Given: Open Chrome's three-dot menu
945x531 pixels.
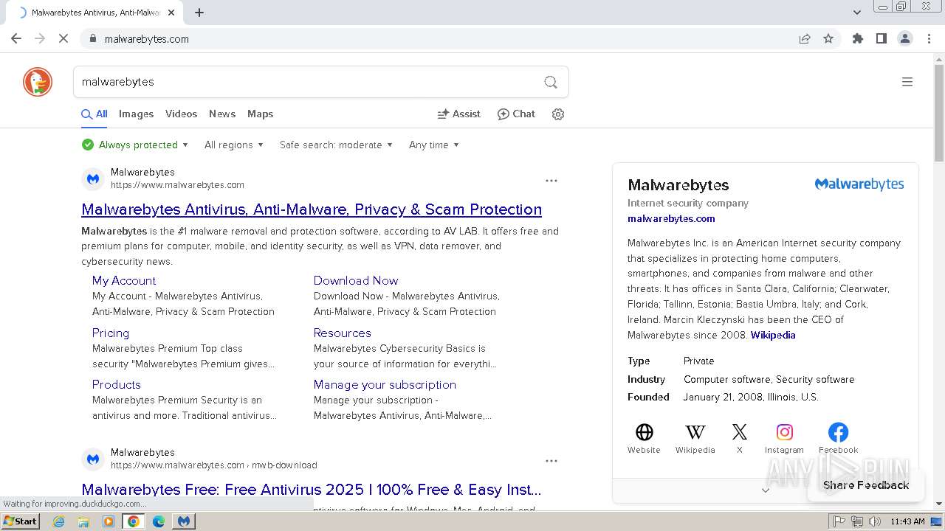Looking at the screenshot, I should [x=929, y=38].
